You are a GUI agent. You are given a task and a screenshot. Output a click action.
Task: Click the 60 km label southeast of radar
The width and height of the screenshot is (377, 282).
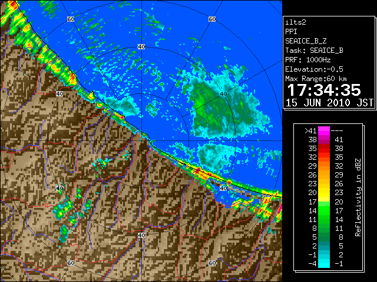pos(212,263)
